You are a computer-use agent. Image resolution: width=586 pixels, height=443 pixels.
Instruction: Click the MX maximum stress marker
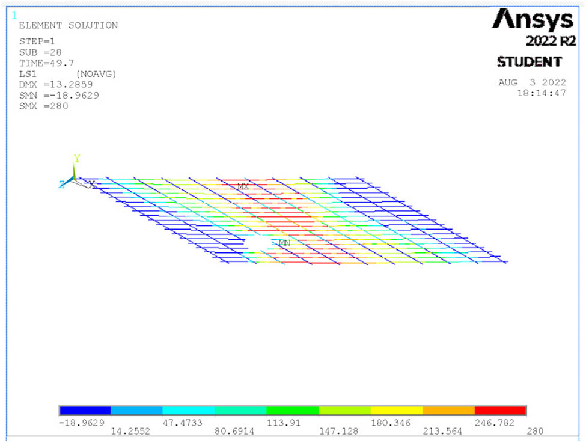point(243,187)
